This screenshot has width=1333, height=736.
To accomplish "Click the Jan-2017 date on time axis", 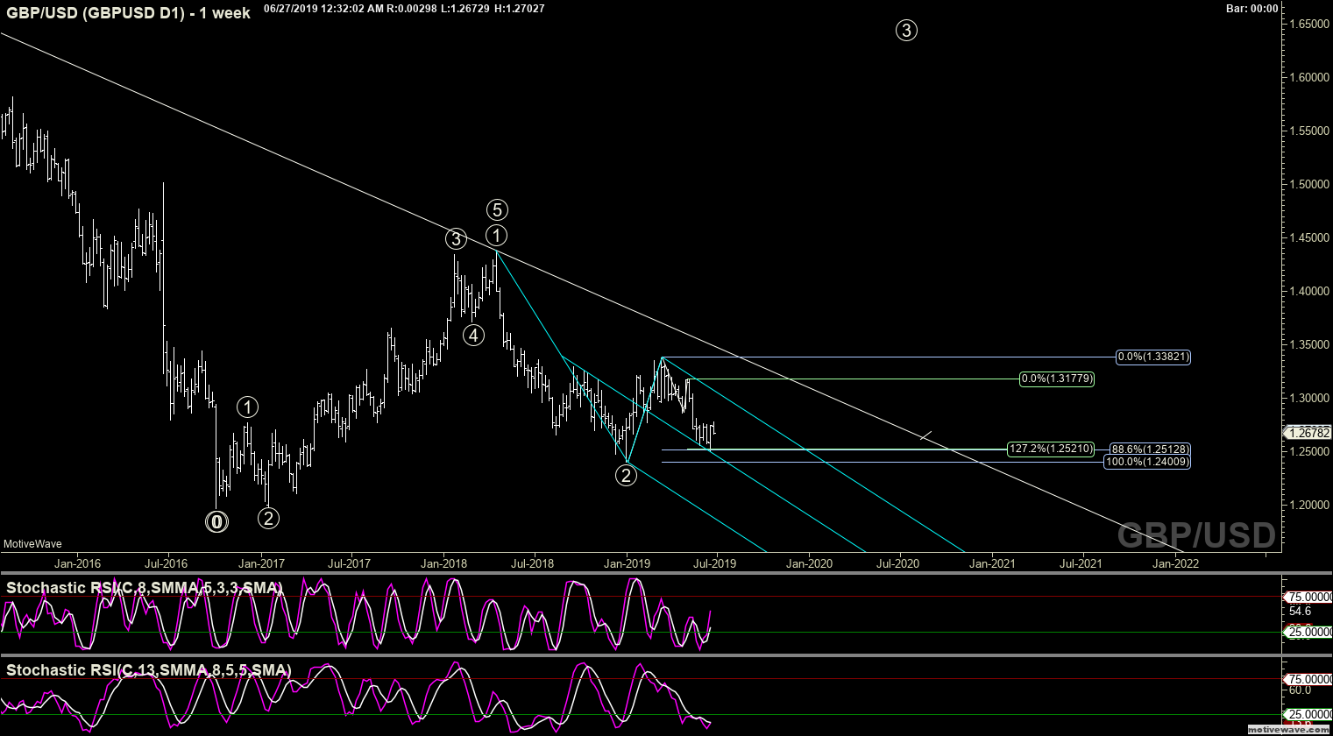I will 261,563.
